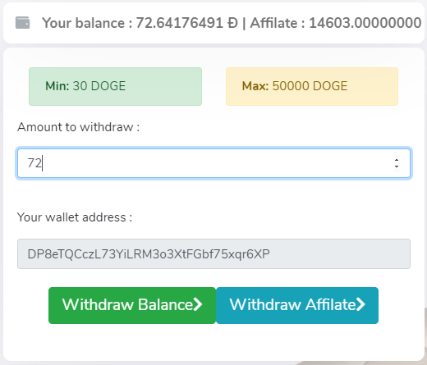Screen dimensions: 427x365
Task: Focus the Amount to withdraw input field
Action: [213, 163]
